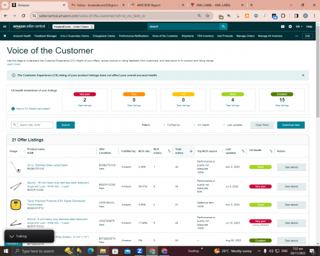Expand the CX Health filter

202,125
